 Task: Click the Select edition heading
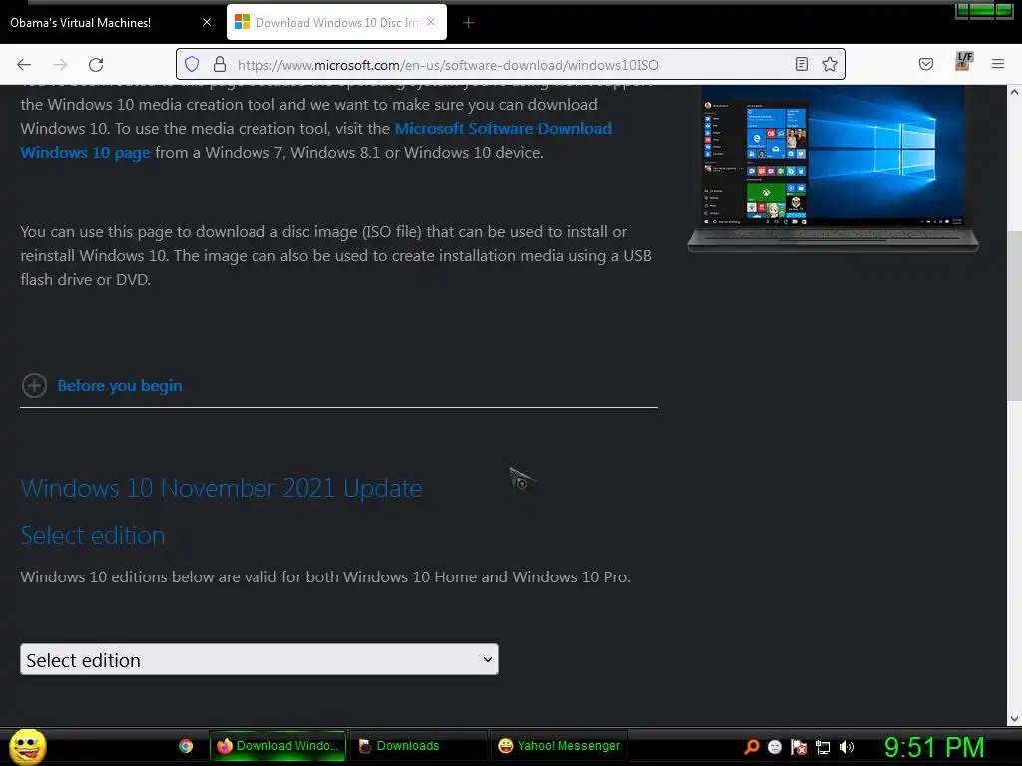(93, 536)
